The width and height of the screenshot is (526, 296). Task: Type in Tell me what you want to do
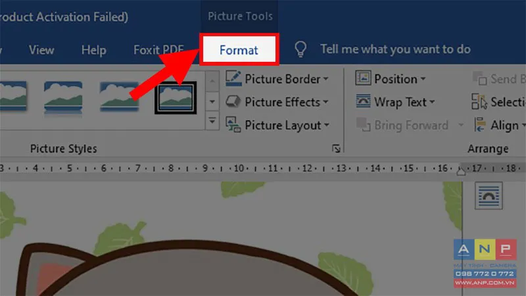(394, 49)
